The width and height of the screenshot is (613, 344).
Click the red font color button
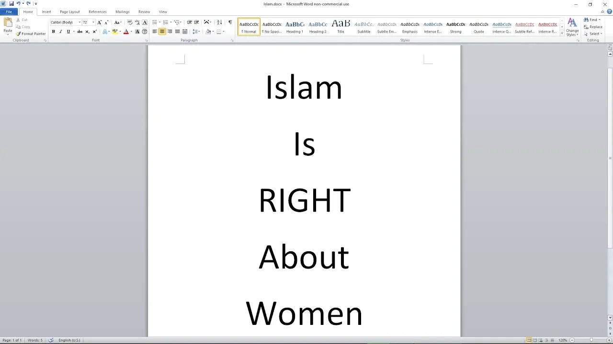[126, 32]
